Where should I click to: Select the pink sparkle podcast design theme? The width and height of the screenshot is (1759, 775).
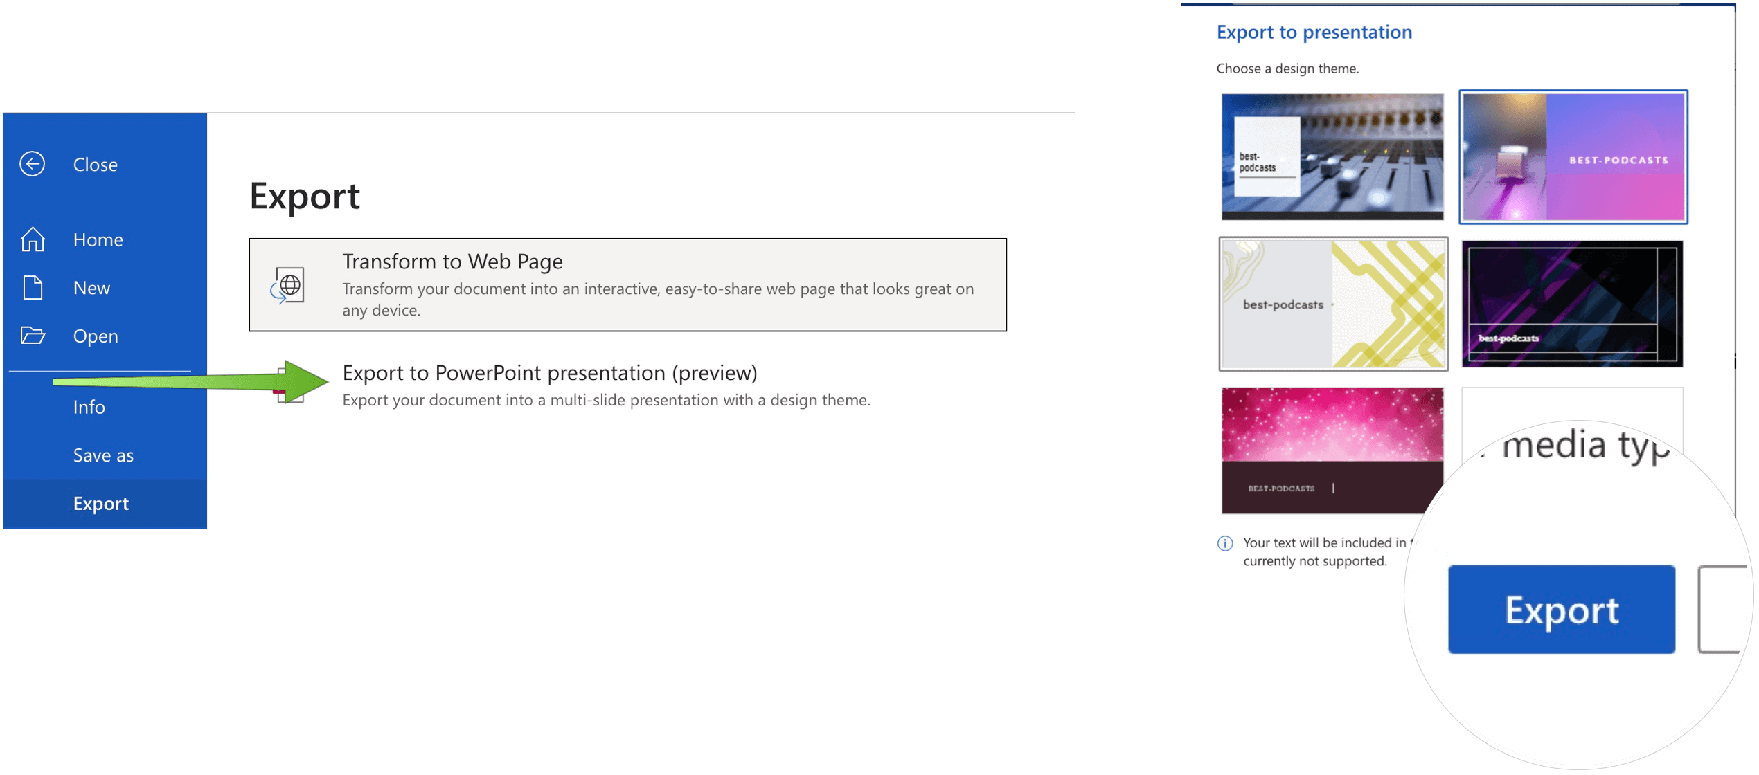[1330, 448]
